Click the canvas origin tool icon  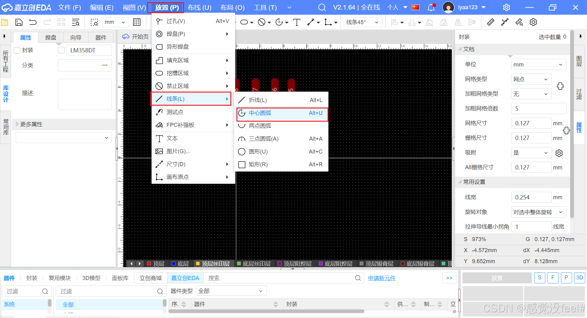pyautogui.click(x=328, y=22)
